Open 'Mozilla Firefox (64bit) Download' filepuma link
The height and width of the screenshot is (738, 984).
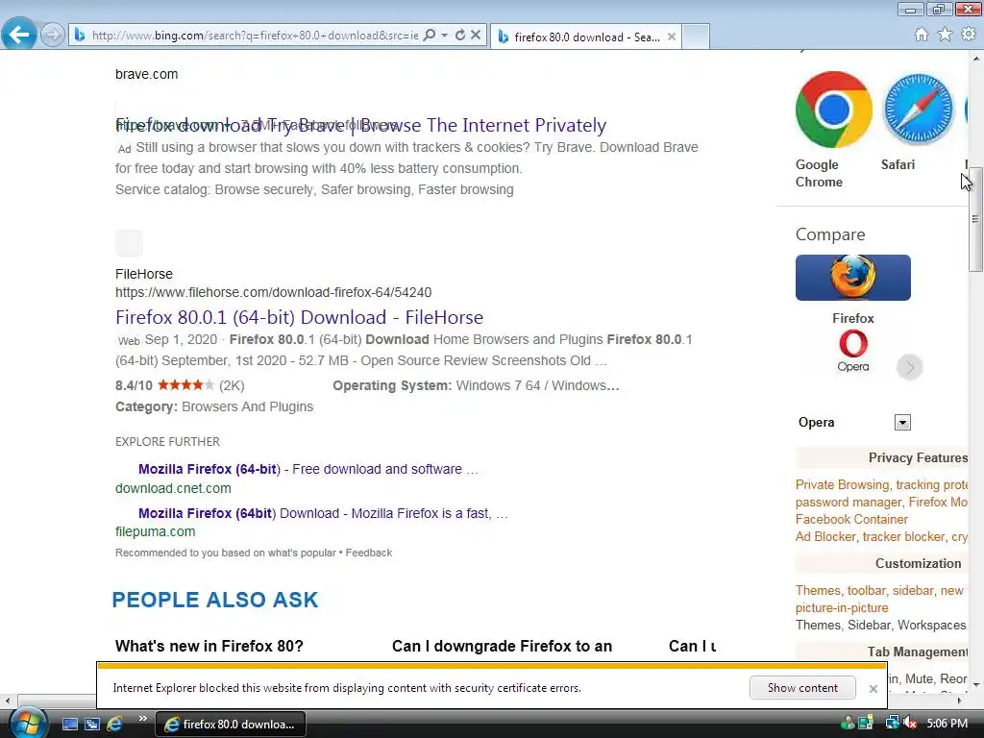point(323,513)
